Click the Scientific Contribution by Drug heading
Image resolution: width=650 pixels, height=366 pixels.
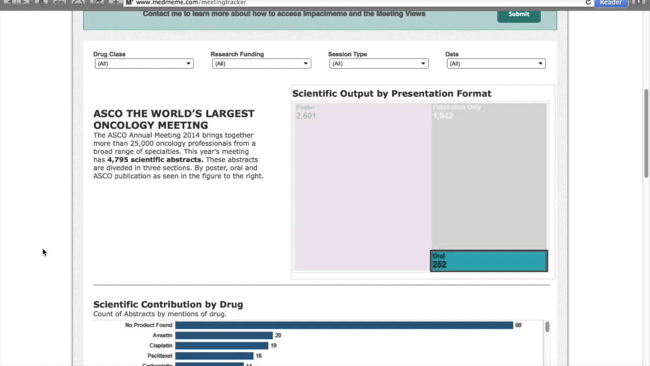click(168, 304)
